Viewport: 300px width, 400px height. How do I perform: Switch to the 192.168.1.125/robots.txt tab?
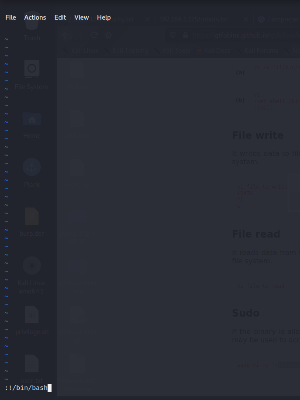(x=194, y=19)
